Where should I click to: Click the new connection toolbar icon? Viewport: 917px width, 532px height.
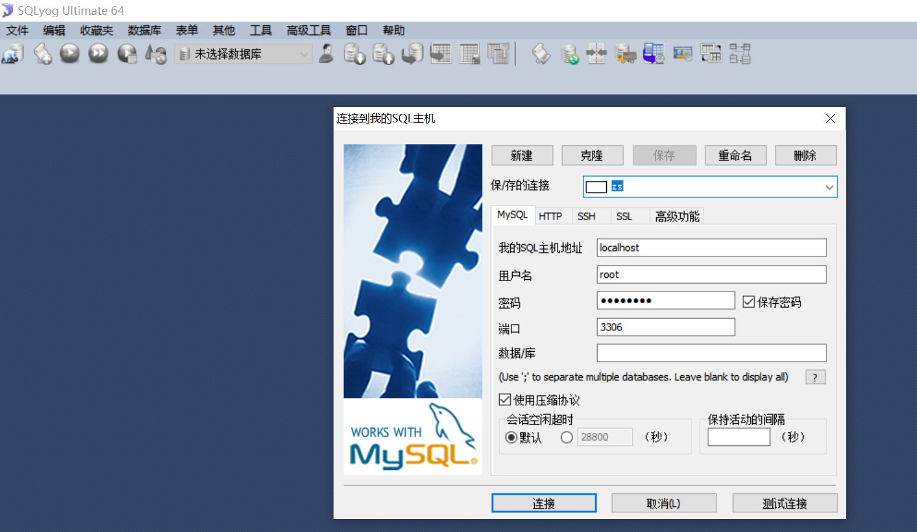(x=13, y=54)
